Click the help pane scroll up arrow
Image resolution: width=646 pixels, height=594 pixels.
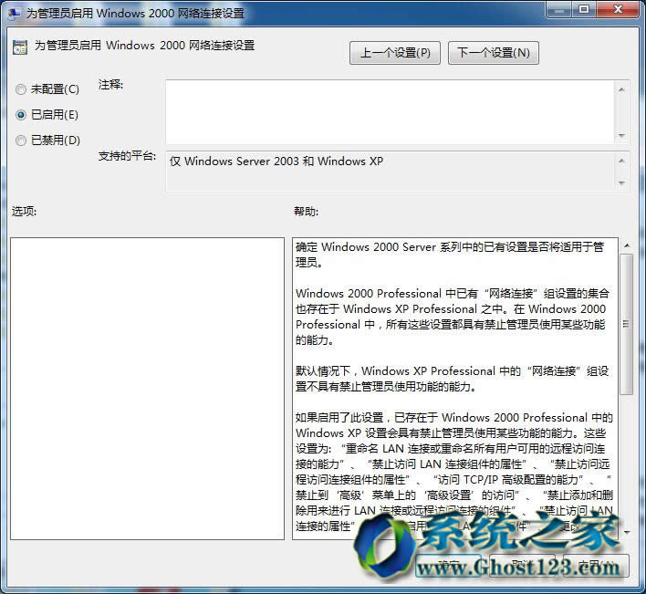pyautogui.click(x=627, y=245)
